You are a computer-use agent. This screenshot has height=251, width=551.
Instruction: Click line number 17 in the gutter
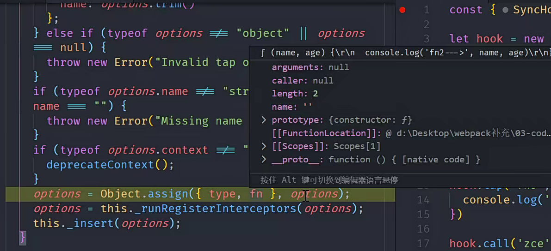(423, 243)
